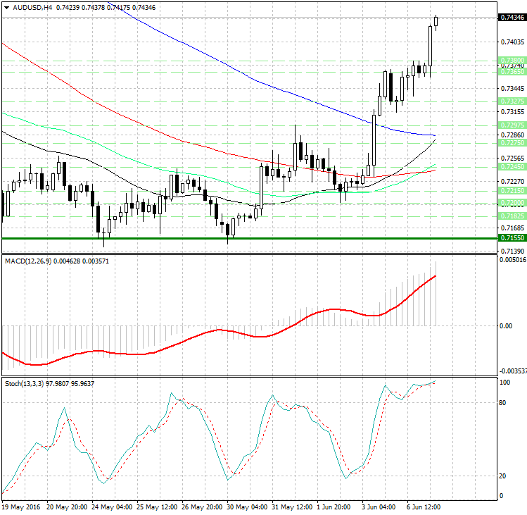
Task: Select the 31 May 12:00 time label
Action: point(292,507)
